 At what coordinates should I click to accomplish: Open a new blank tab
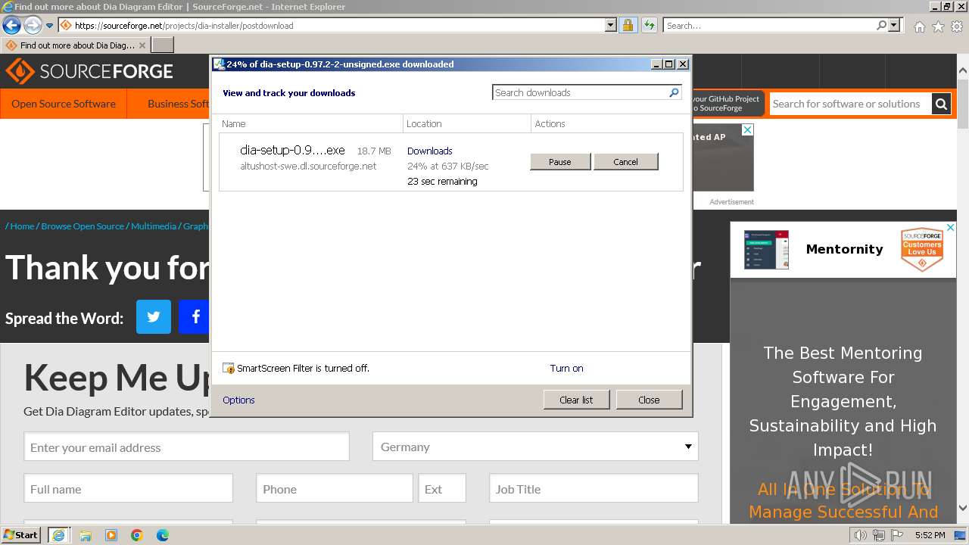163,45
